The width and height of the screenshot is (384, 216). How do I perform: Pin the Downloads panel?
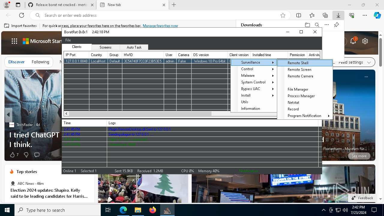(337, 25)
